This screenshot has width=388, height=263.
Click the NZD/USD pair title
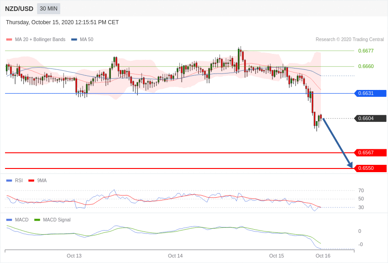[19, 9]
